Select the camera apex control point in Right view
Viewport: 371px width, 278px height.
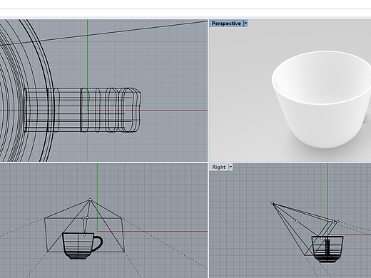(x=273, y=203)
